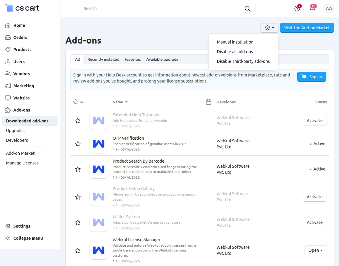Click the Vendors people icon

[x=8, y=74]
